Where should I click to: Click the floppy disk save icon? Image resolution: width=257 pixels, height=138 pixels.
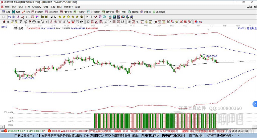click(x=123, y=17)
